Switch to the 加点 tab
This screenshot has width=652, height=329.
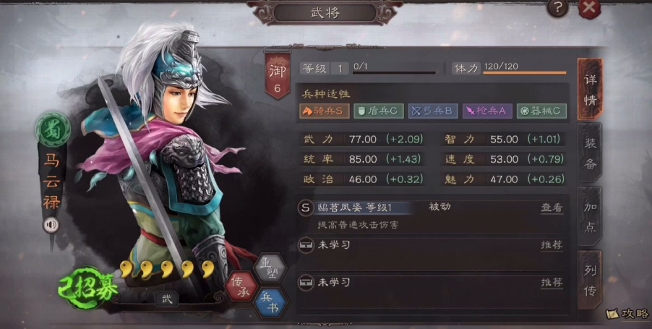click(590, 217)
